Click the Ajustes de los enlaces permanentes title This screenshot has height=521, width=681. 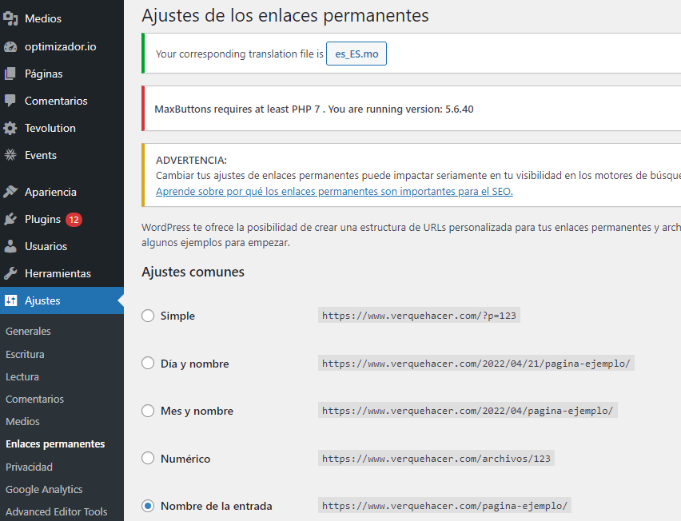coord(285,16)
